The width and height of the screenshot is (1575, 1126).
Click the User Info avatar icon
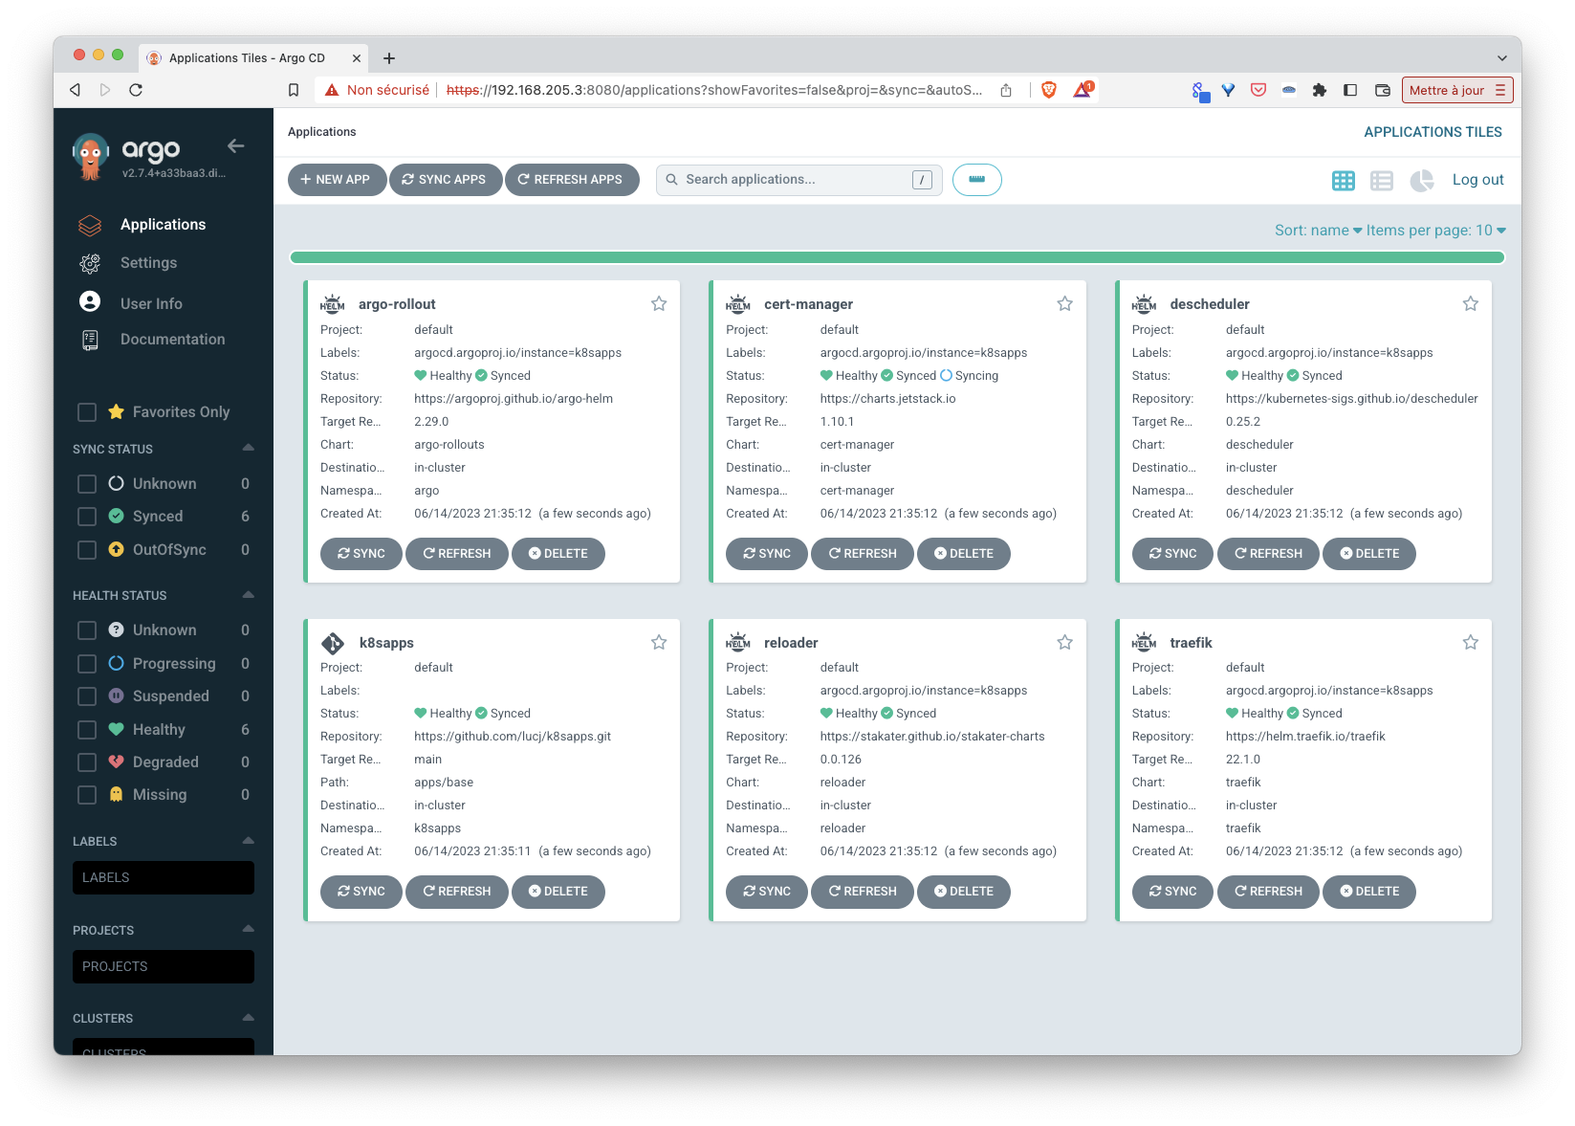90,301
